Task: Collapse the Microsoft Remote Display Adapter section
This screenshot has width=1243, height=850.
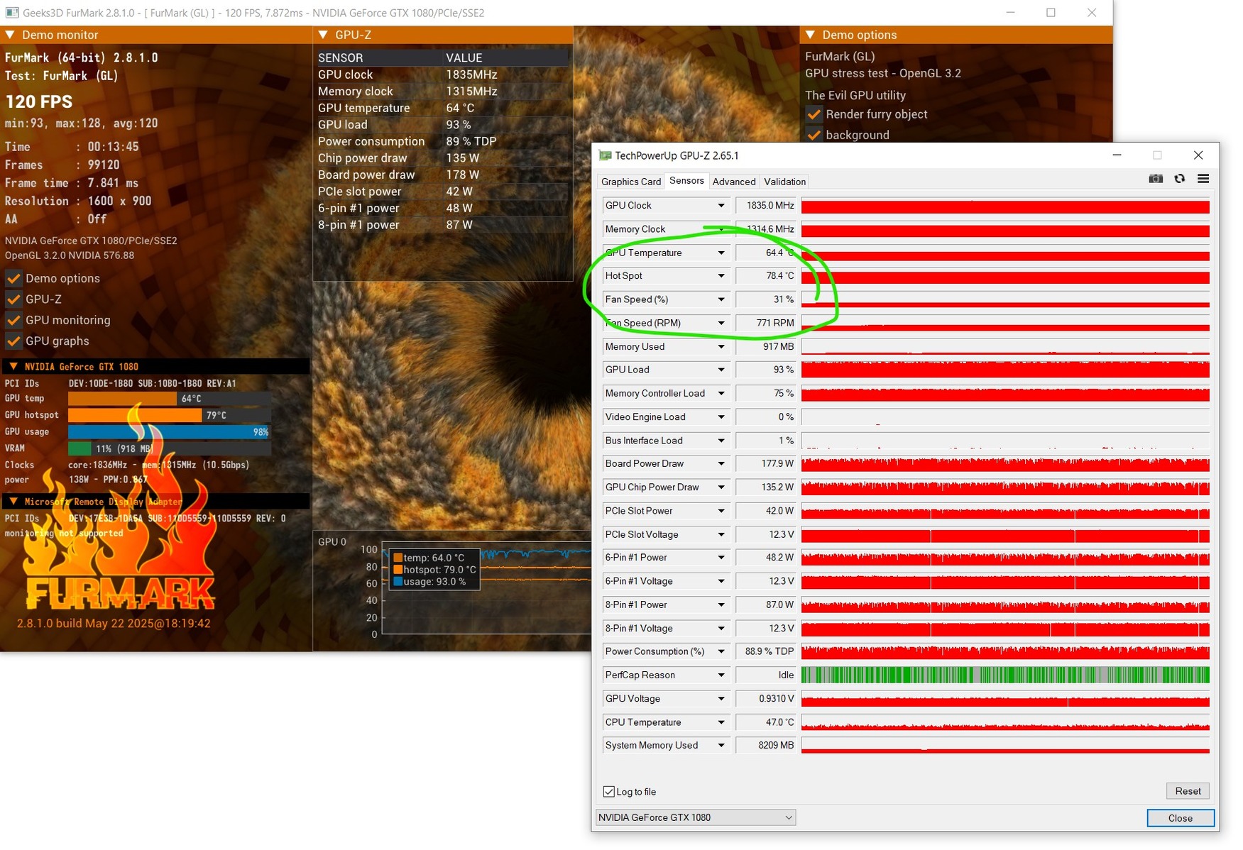Action: 13,502
